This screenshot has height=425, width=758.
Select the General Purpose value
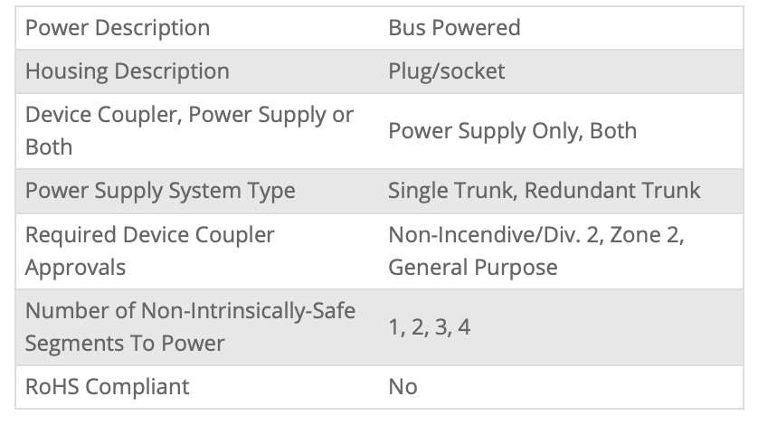[x=472, y=267]
